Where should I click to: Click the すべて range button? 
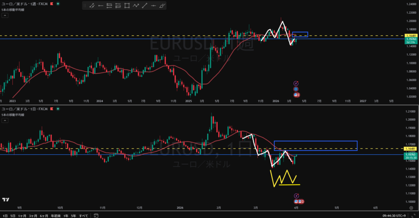(83, 215)
